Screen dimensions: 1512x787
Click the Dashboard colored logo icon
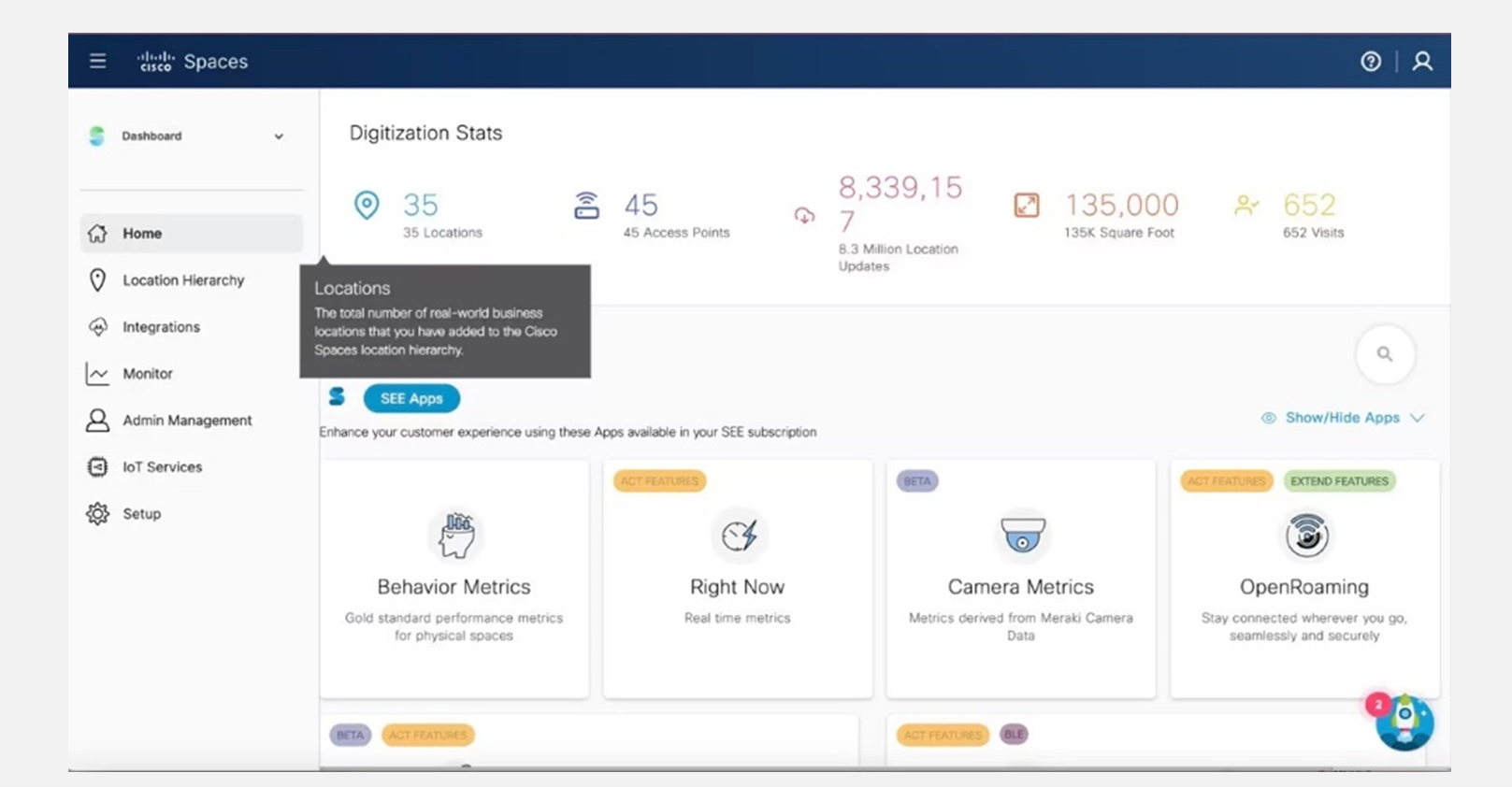[97, 136]
